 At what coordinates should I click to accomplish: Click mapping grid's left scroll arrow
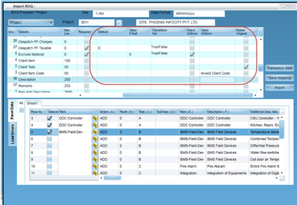pyautogui.click(x=80, y=95)
